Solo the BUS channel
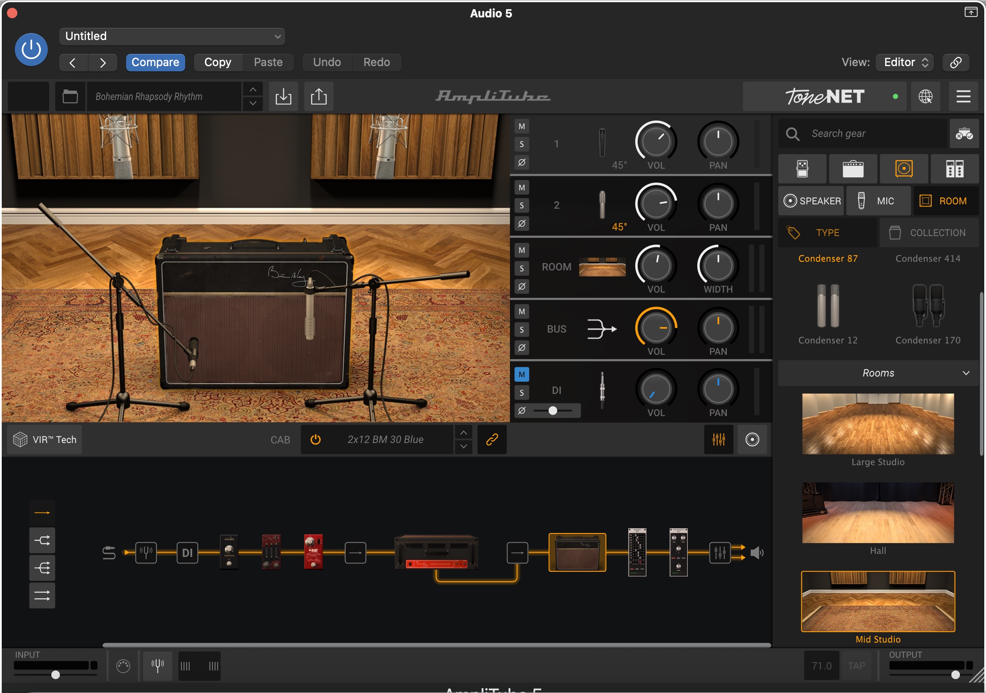 pos(522,330)
